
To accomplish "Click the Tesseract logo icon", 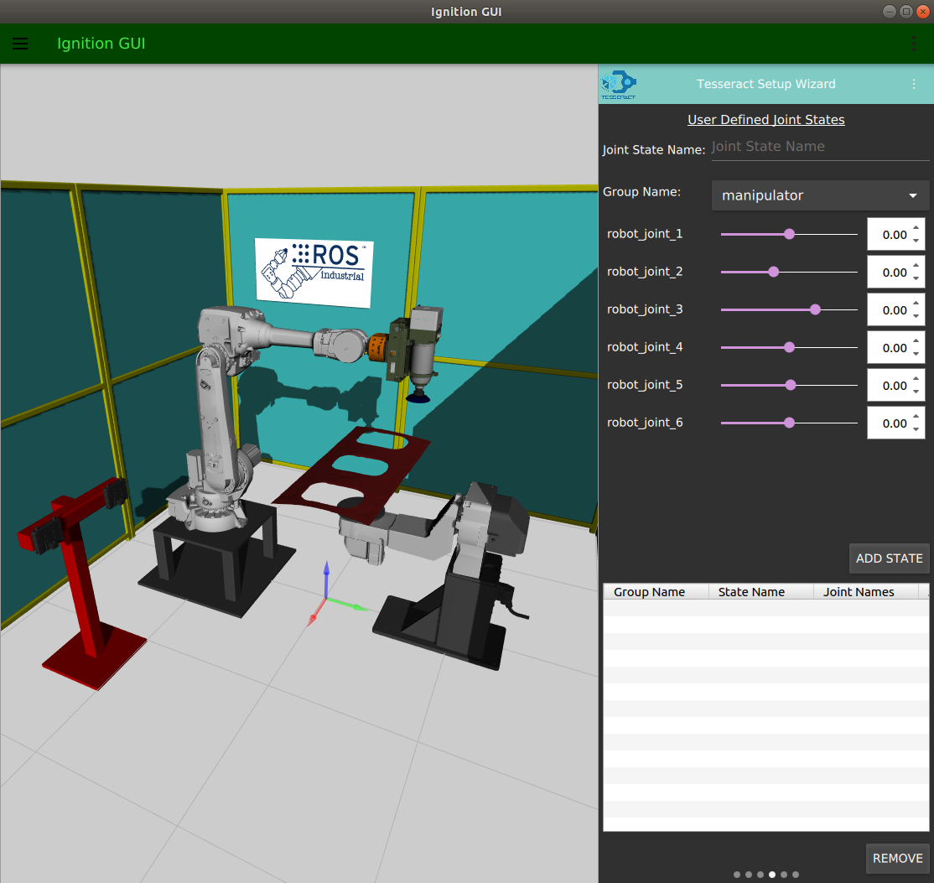I will [619, 84].
